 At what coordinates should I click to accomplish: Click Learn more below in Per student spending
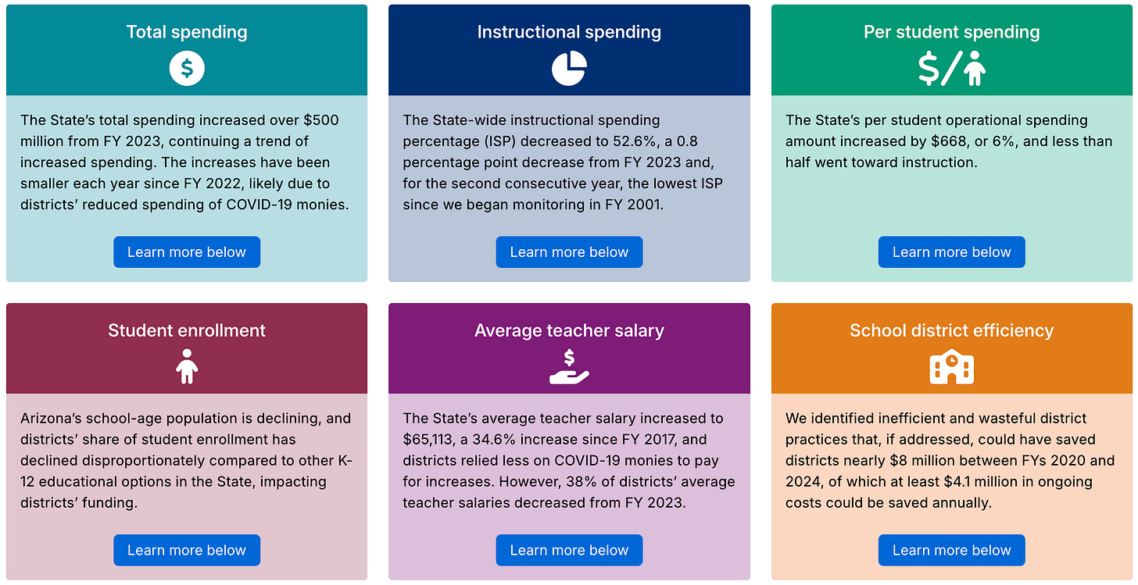[951, 252]
